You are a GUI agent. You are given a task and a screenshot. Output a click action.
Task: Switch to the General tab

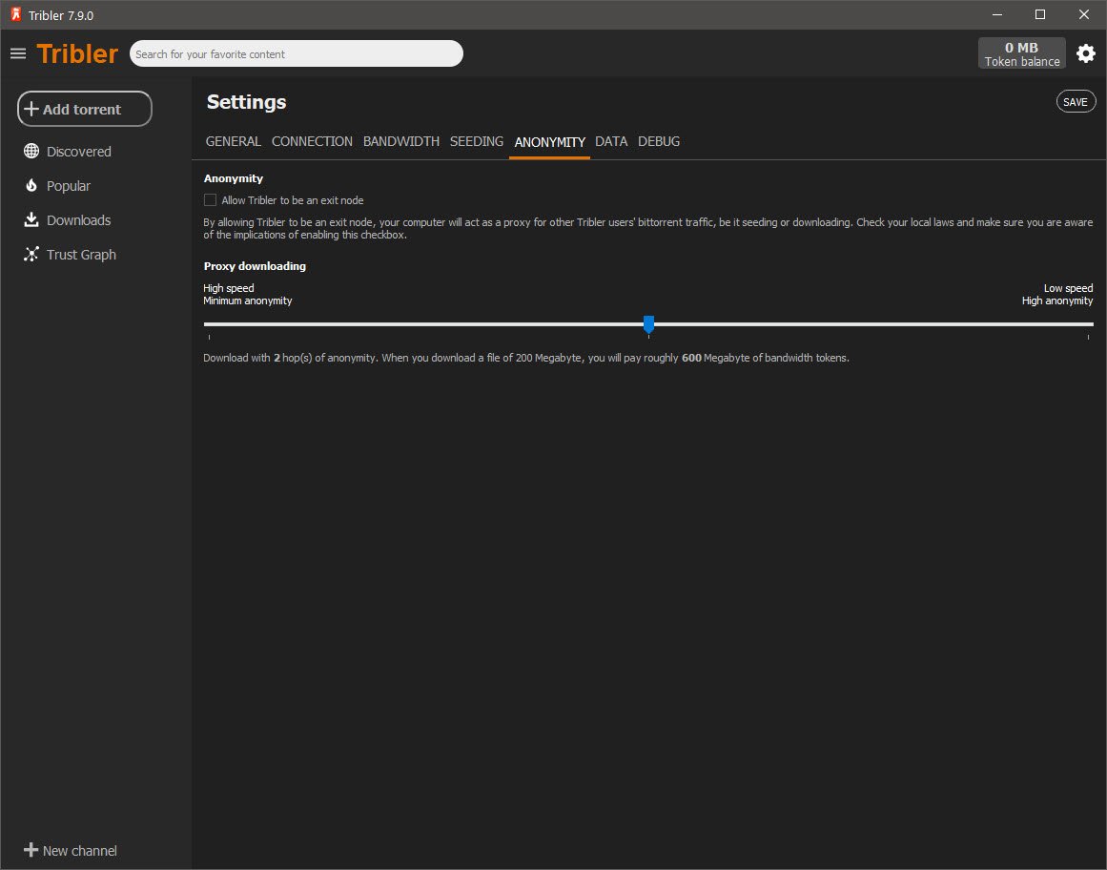[x=233, y=141]
